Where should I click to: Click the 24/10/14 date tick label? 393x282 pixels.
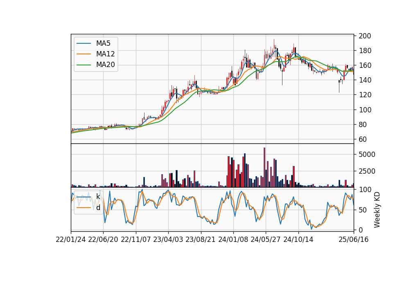click(x=298, y=239)
